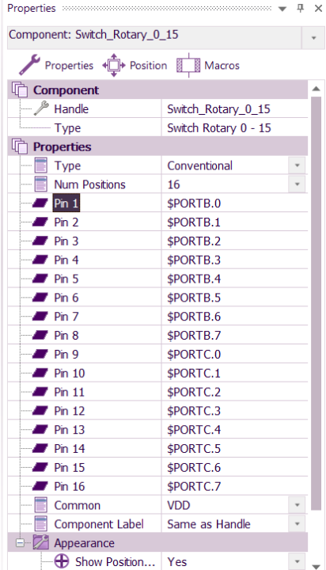Open the Num Positions dropdown
Viewport: 326px width, 570px height.
pos(297,184)
